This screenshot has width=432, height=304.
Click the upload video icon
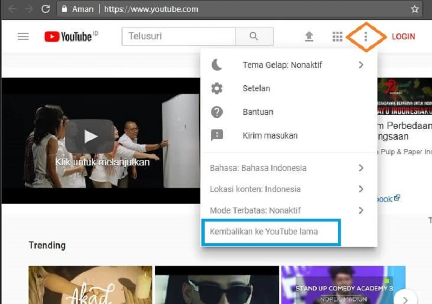[x=309, y=36]
